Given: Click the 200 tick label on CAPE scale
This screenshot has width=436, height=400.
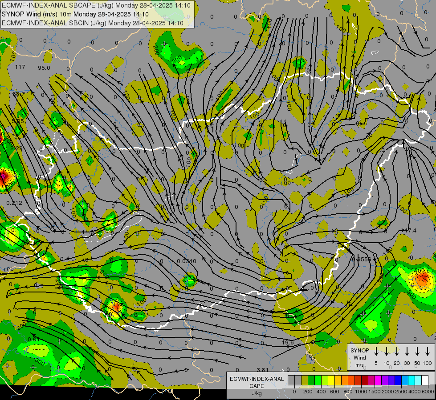Looking at the screenshot, I should pos(308,392).
